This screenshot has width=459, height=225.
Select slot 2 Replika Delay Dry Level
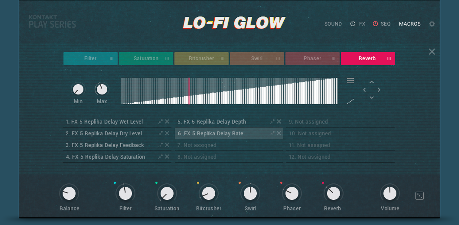pos(117,133)
